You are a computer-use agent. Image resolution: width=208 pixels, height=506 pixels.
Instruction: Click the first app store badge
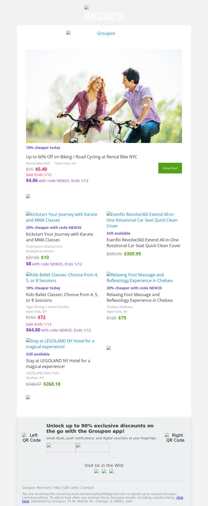click(x=61, y=447)
